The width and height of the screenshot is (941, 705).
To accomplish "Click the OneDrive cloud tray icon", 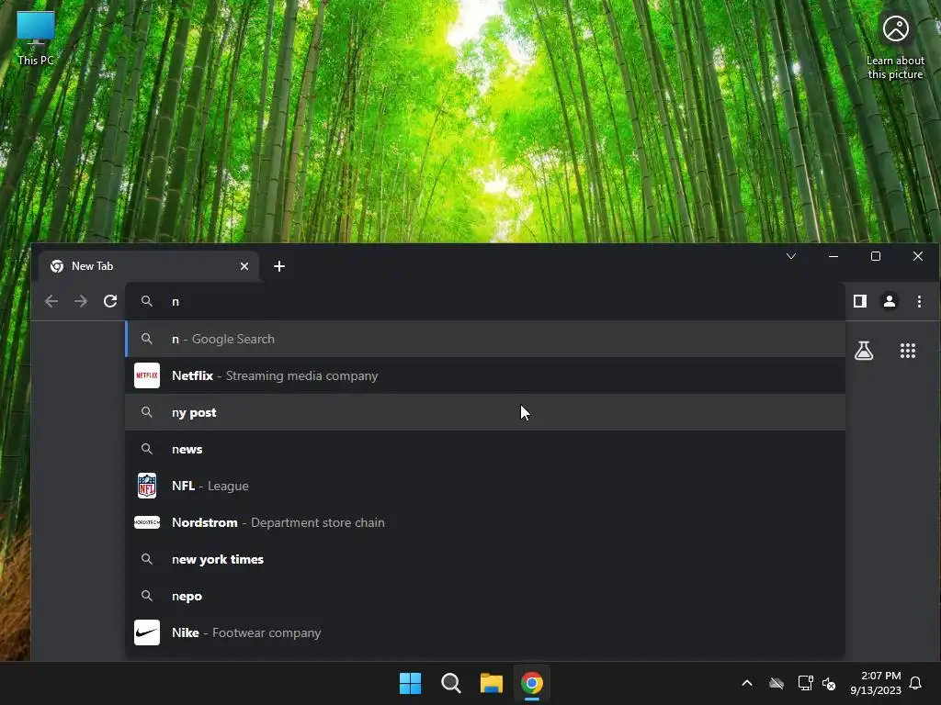I will [x=777, y=683].
